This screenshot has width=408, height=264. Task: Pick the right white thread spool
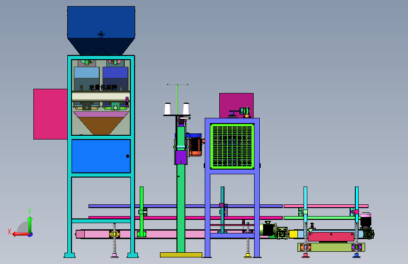pos(186,109)
